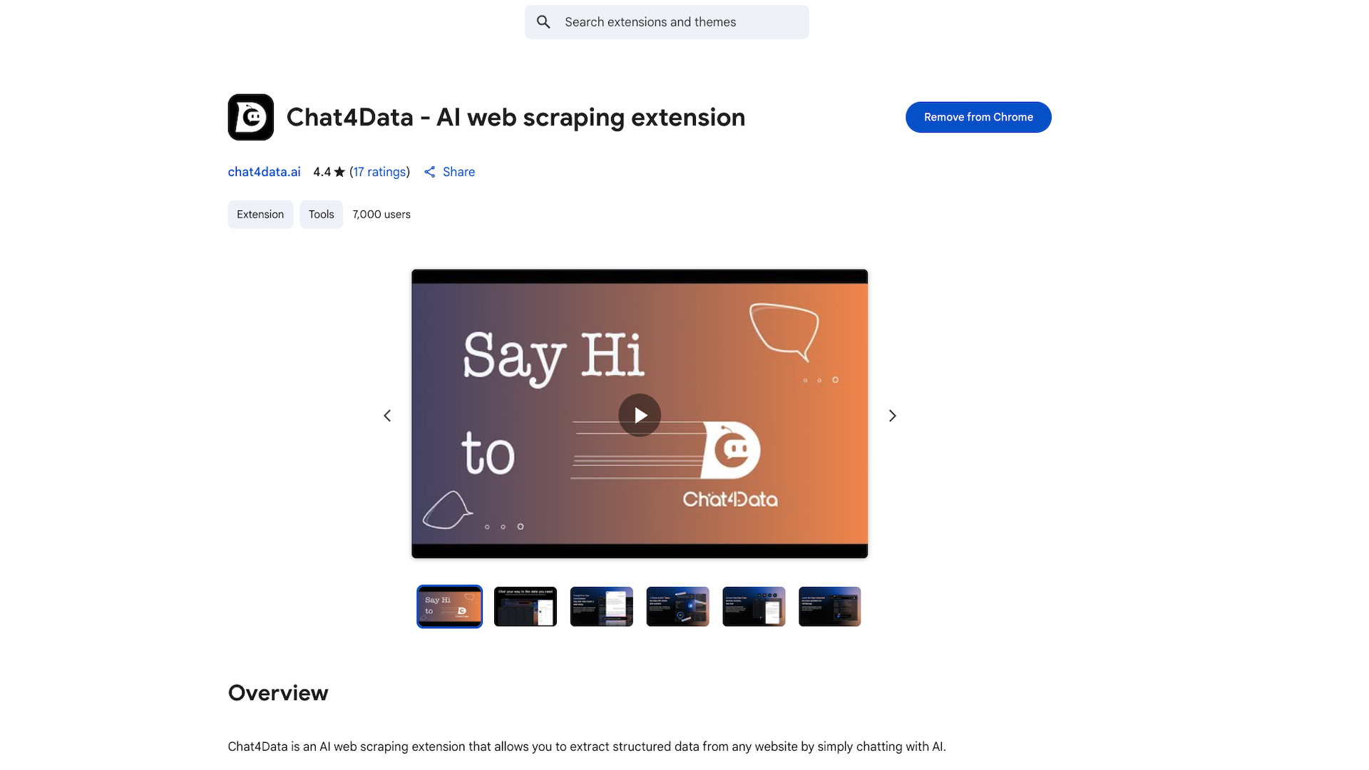Click the Share text link

coord(458,172)
